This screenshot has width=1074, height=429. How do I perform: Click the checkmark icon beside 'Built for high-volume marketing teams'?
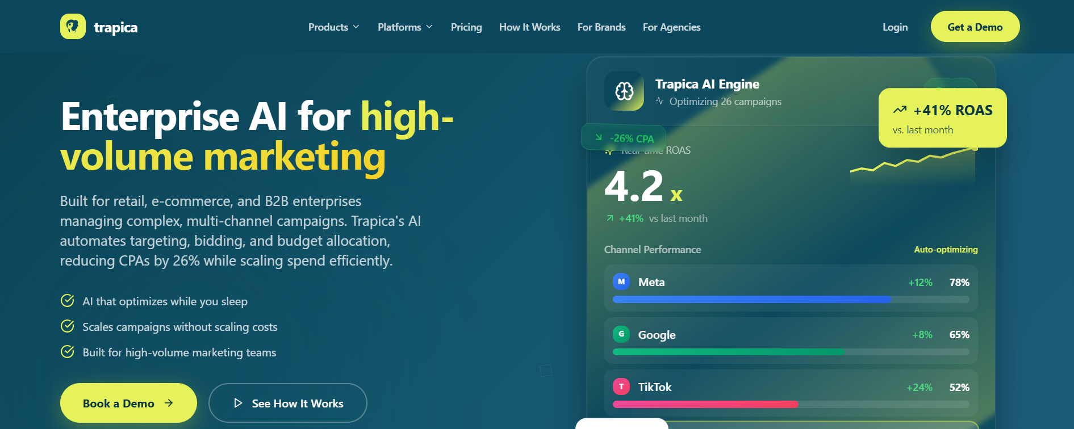click(x=68, y=352)
